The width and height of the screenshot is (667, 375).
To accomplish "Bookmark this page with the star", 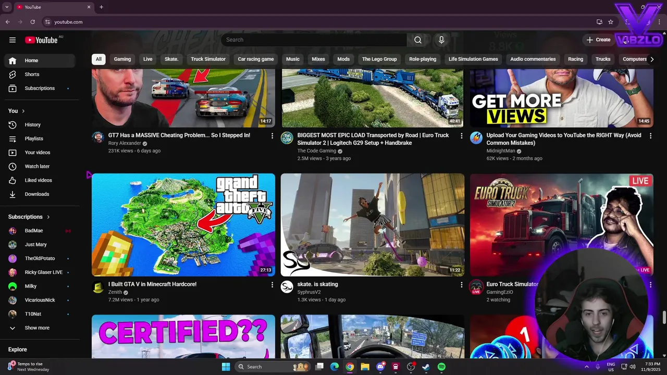I will pos(611,22).
